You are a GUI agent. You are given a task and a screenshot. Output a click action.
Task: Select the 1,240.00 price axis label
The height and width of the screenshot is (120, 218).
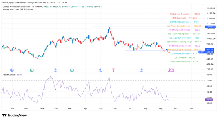(211, 8)
